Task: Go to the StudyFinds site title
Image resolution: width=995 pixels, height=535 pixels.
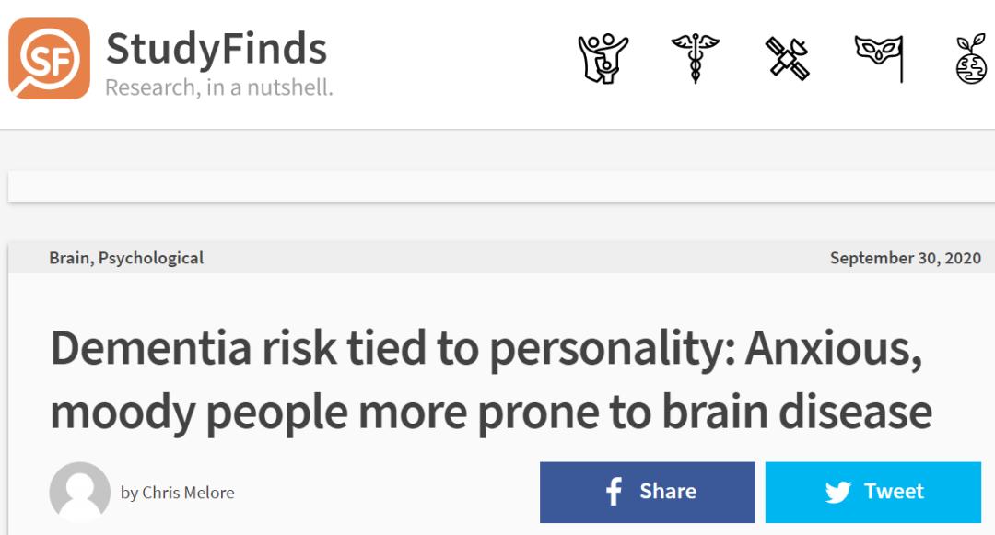Action: (217, 49)
